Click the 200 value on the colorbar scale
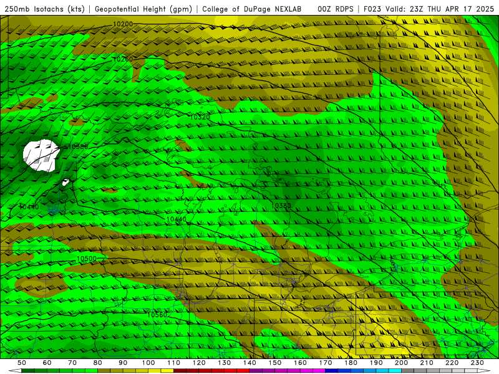Viewport: 499px width, 374px height. (401, 363)
